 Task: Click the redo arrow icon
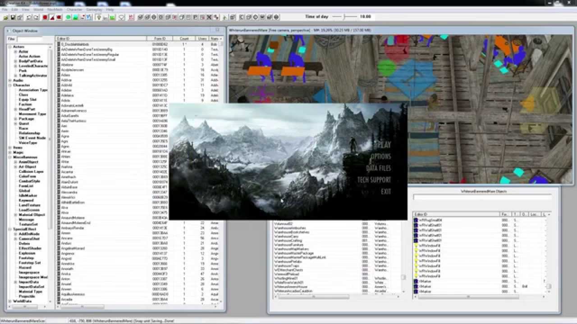tap(36, 17)
